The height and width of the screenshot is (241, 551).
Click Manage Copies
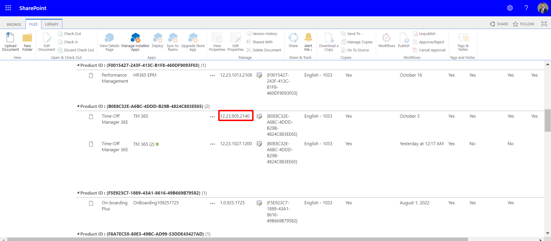(x=357, y=42)
